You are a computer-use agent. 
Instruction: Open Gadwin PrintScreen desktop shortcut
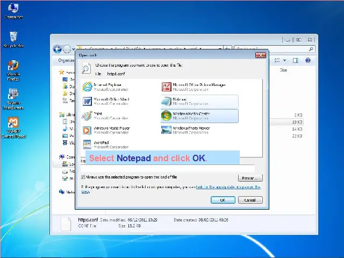[13, 99]
